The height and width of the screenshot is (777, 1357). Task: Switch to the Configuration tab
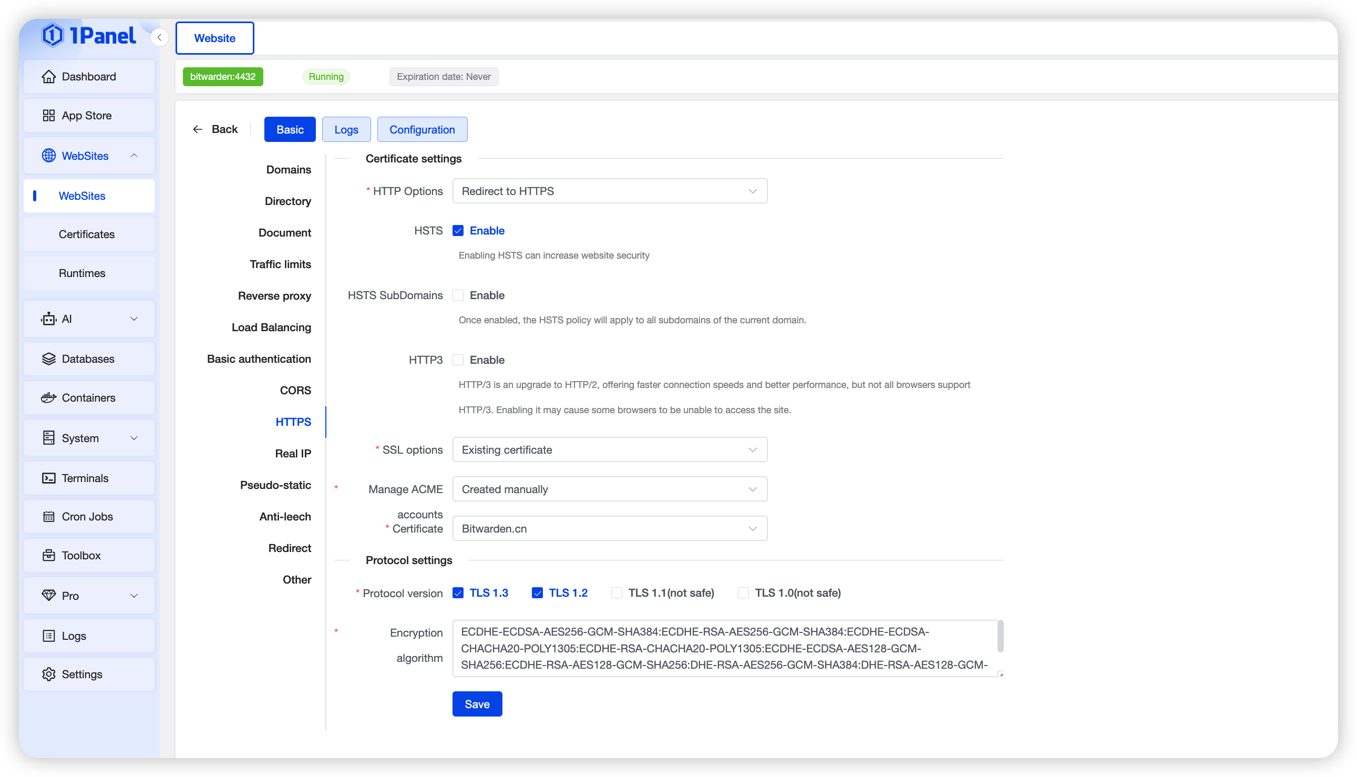pyautogui.click(x=422, y=130)
